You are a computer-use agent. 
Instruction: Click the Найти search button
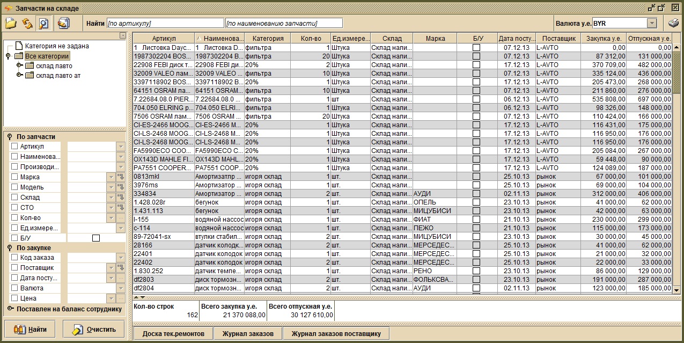point(30,330)
